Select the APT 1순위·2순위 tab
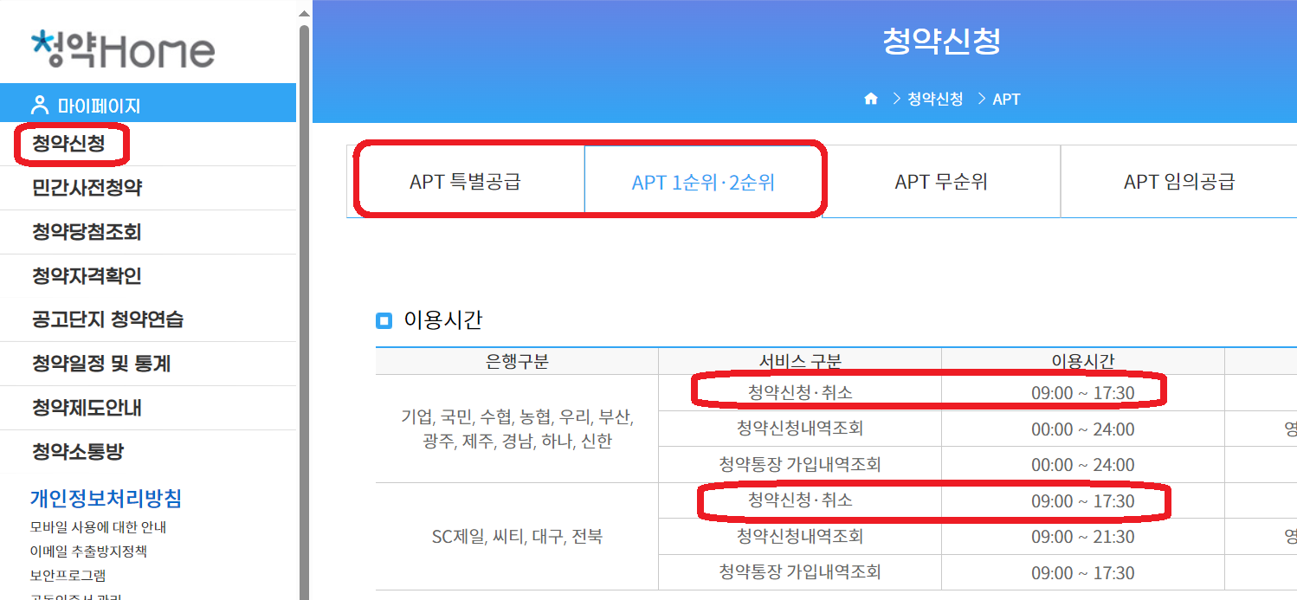The width and height of the screenshot is (1297, 600). [x=706, y=180]
